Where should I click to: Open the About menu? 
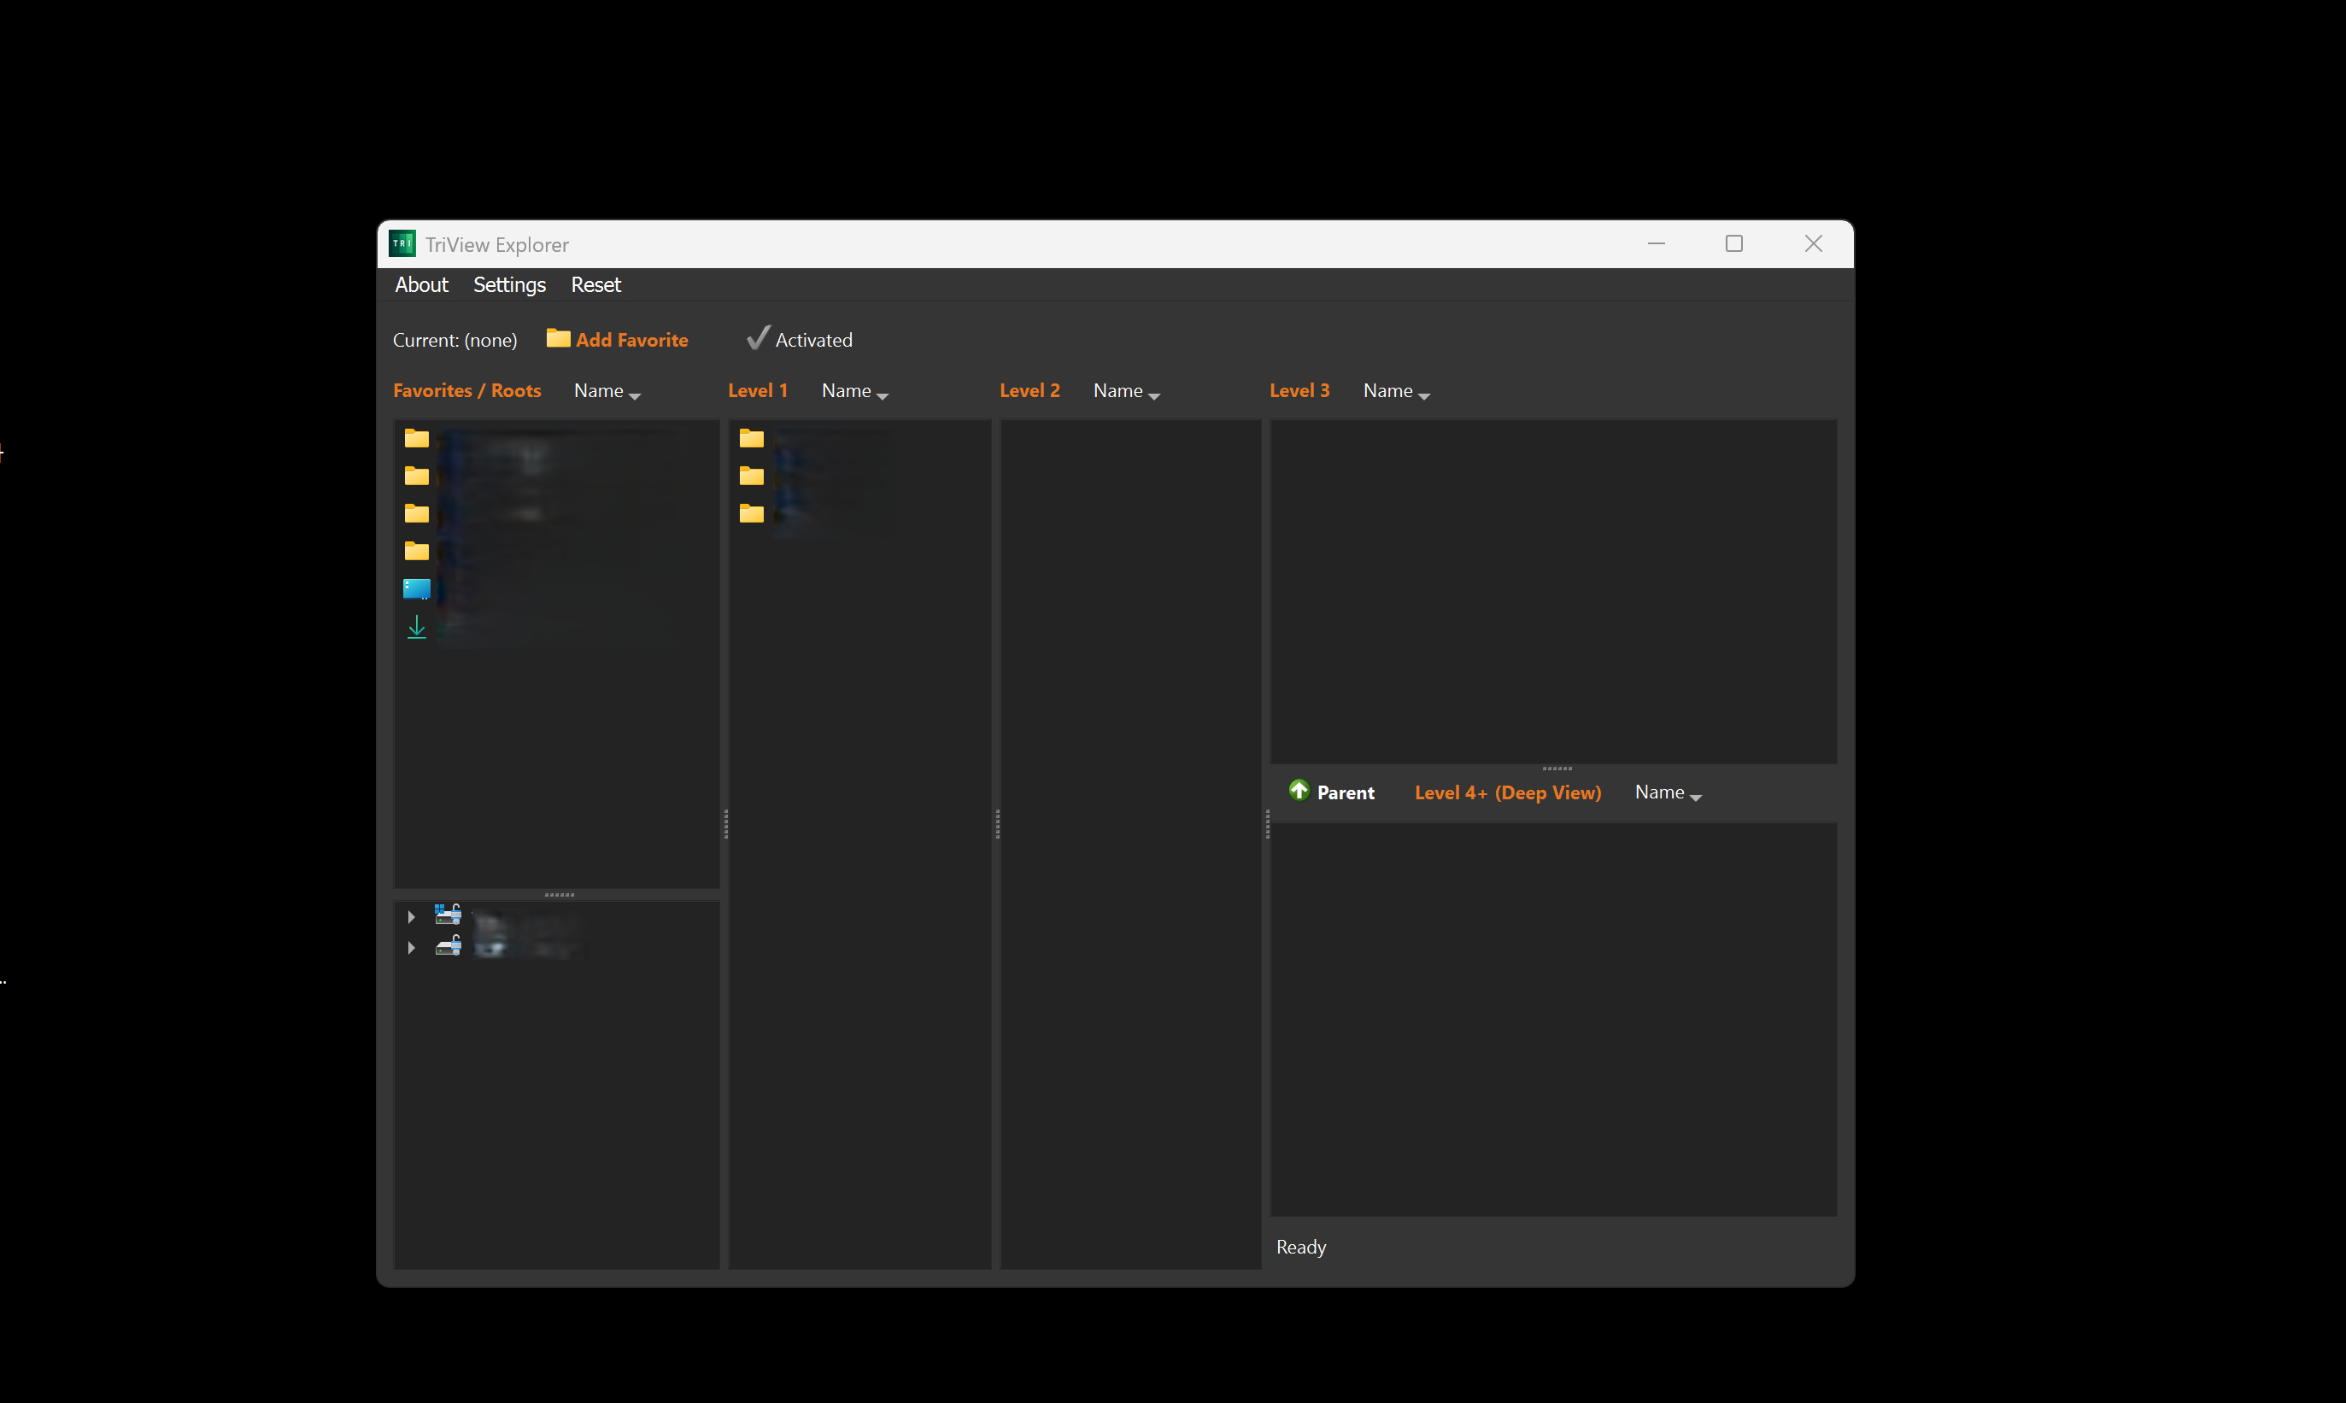[421, 284]
